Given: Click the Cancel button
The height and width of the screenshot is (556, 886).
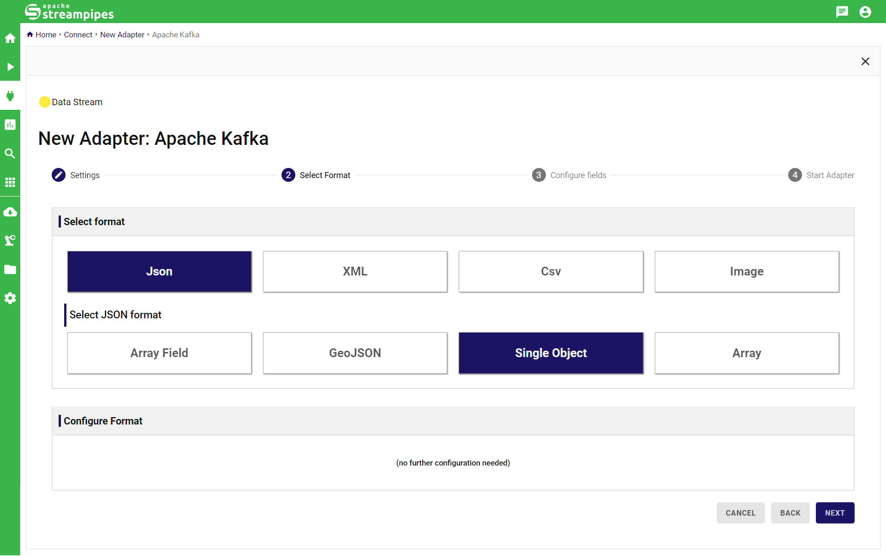Looking at the screenshot, I should (741, 513).
